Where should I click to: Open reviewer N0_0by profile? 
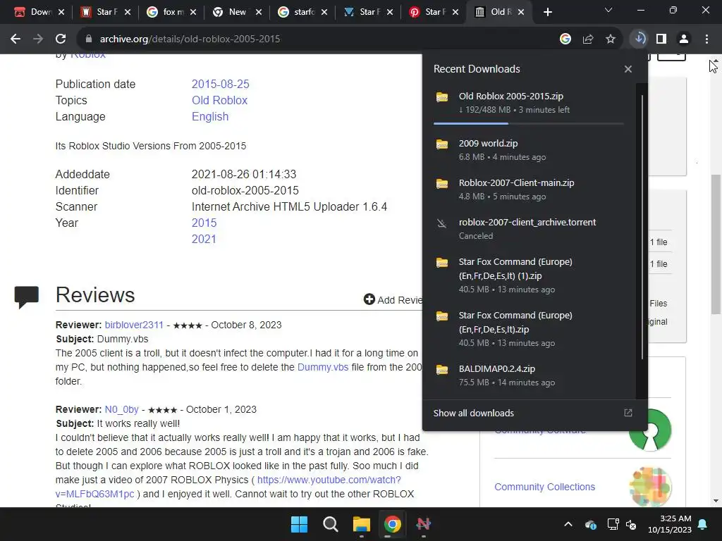click(121, 409)
